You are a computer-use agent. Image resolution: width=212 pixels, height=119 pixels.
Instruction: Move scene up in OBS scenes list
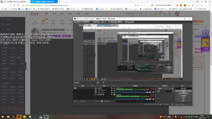(x=81, y=101)
